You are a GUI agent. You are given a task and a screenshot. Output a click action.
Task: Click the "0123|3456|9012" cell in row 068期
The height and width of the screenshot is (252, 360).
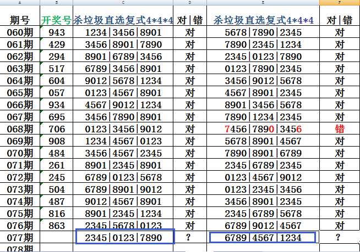click(x=123, y=128)
